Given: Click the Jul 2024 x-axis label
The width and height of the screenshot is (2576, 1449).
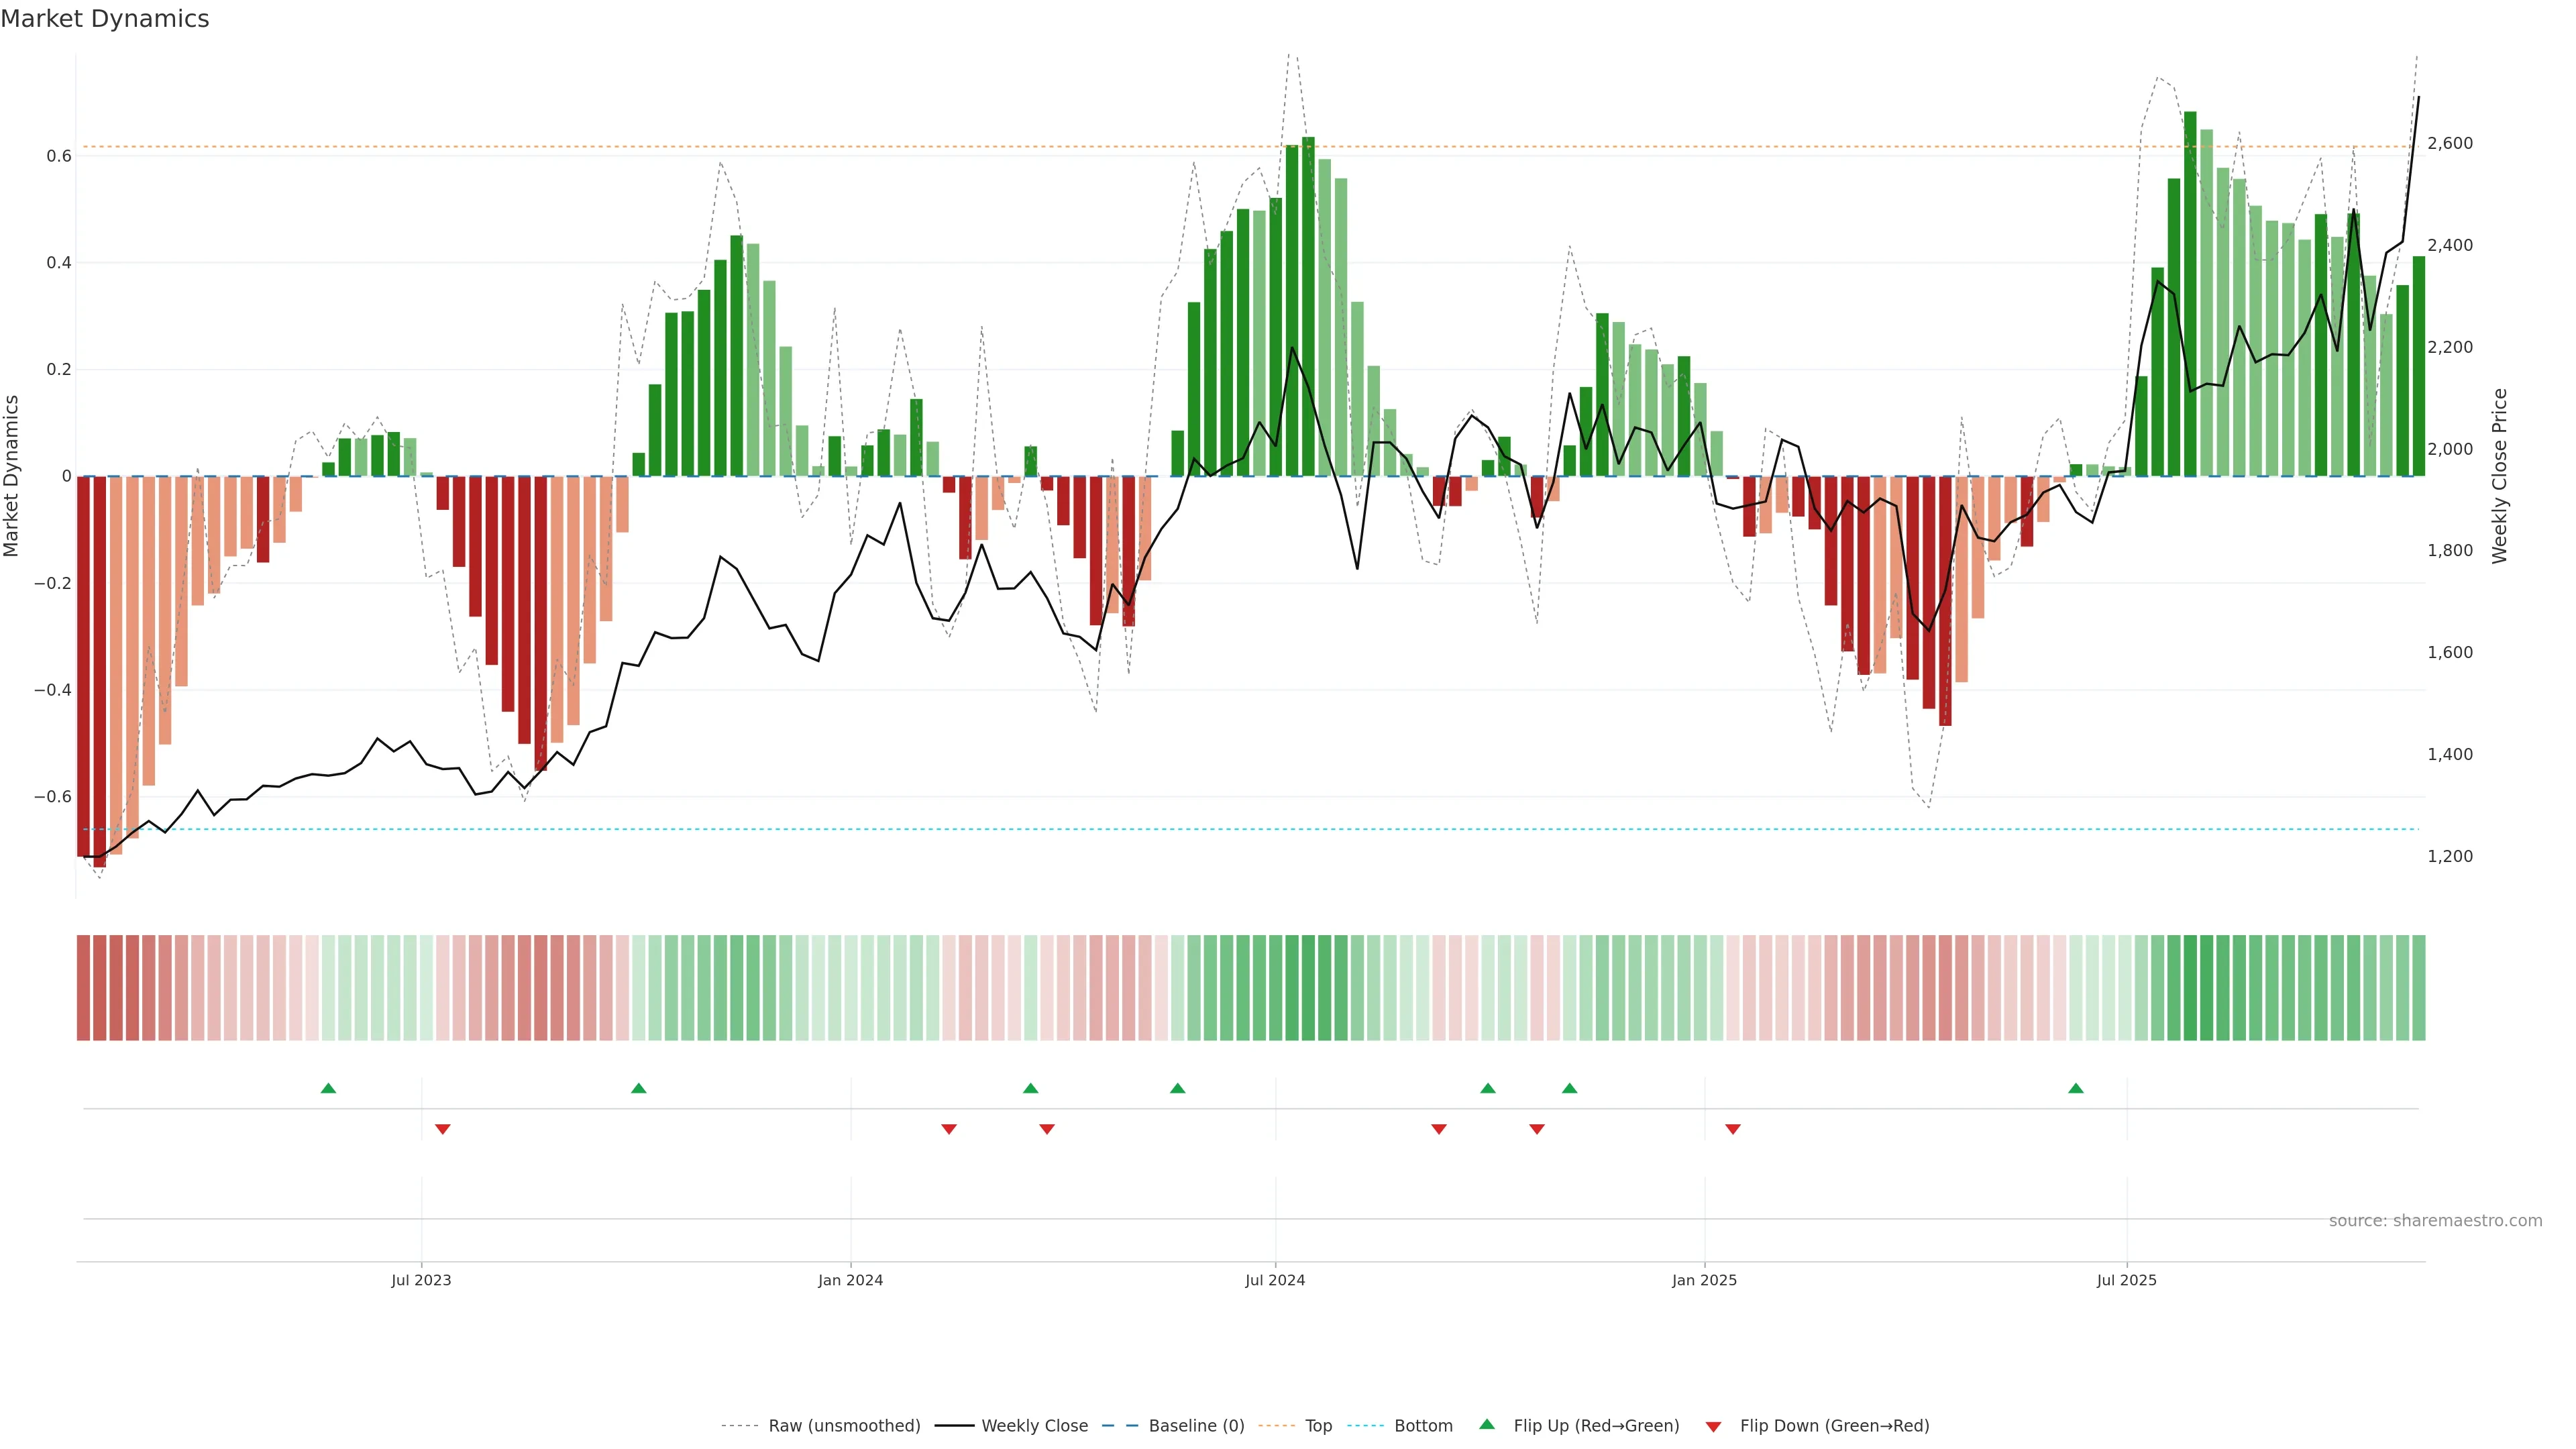Looking at the screenshot, I should tap(1275, 1280).
